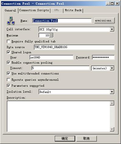Open the Connection Scripts tab
121x144 pixels.
click(34, 10)
